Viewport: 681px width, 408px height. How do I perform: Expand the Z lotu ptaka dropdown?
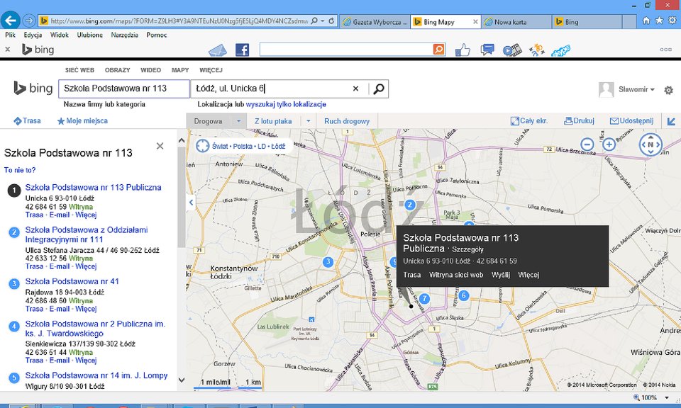(309, 121)
